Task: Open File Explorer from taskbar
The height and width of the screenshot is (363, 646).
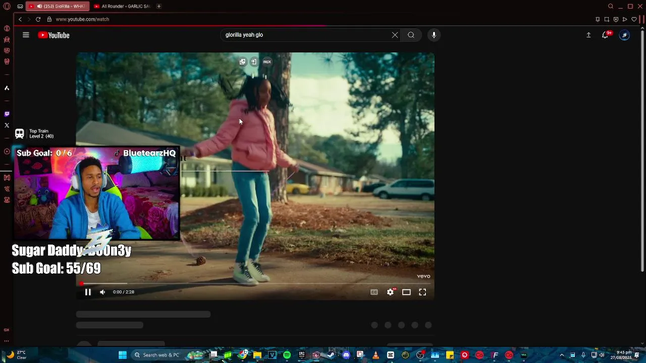Action: [257, 355]
